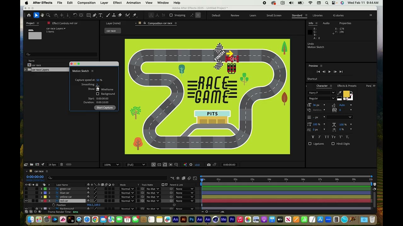The image size is (403, 226).
Task: Select the Puppet Pin tool
Action: [135, 15]
